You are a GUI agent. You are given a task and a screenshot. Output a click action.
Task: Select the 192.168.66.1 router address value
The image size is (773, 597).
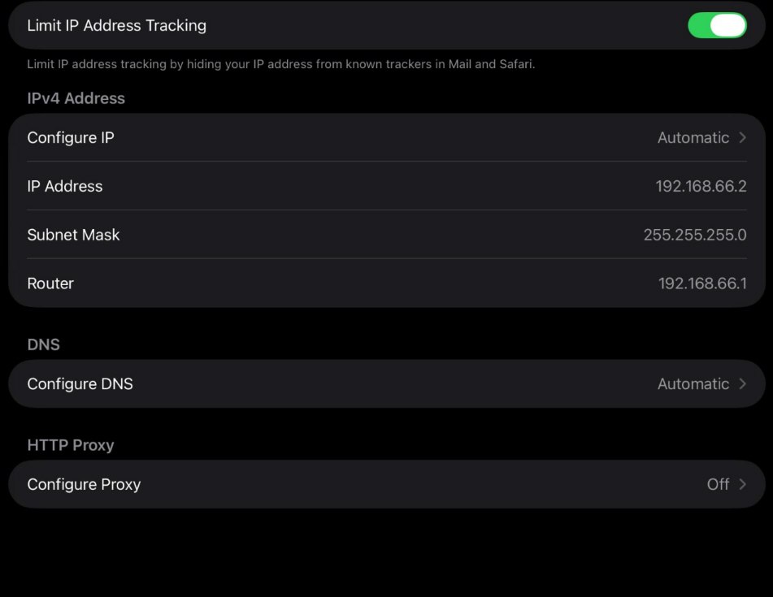(x=702, y=283)
